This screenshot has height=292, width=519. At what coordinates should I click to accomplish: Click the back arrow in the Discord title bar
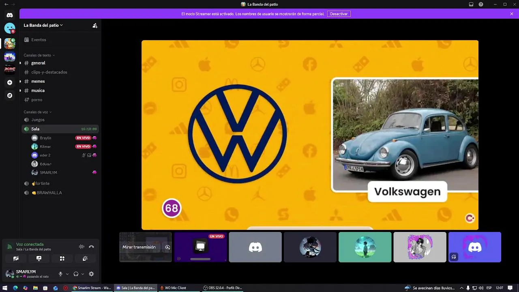click(x=6, y=4)
